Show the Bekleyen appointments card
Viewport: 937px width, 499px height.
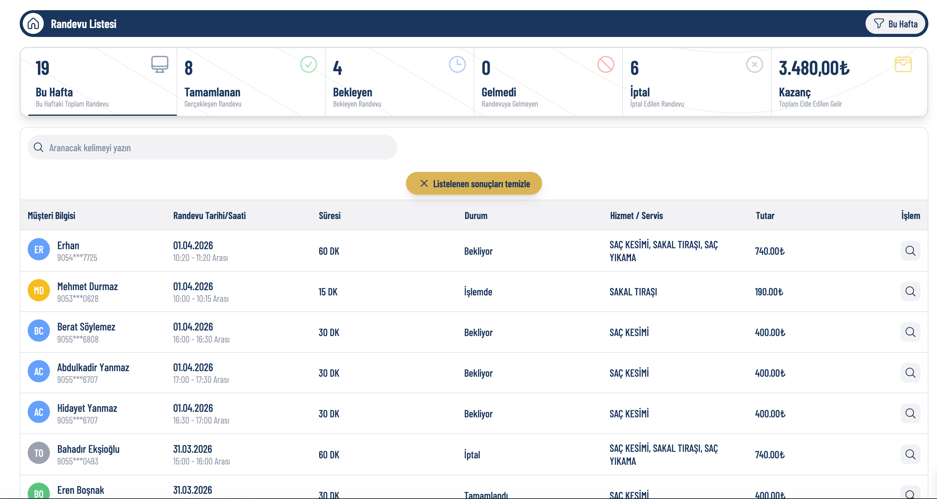click(399, 82)
